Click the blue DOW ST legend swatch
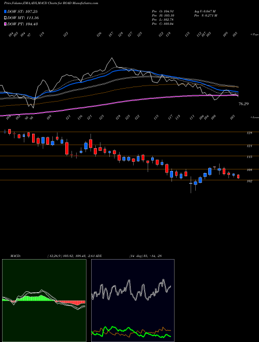The width and height of the screenshot is (259, 342). [5, 11]
